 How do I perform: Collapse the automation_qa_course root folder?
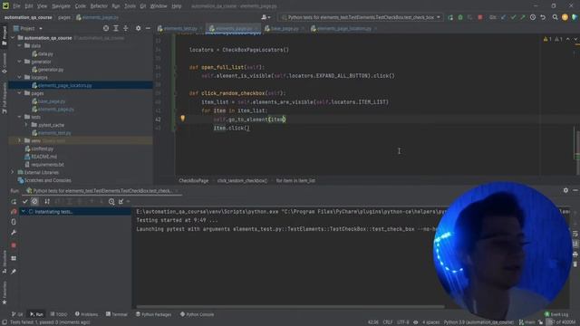pyautogui.click(x=13, y=38)
